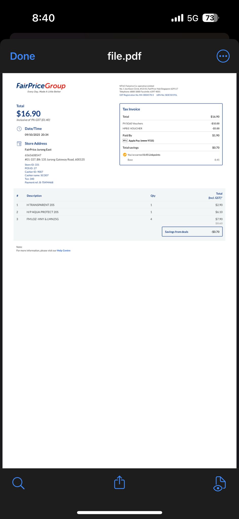Viewport: 239px width, 519px height.
Task: Tap the Savings from deals box
Action: (x=192, y=232)
